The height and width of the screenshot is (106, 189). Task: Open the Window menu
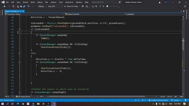pyautogui.click(x=79, y=2)
